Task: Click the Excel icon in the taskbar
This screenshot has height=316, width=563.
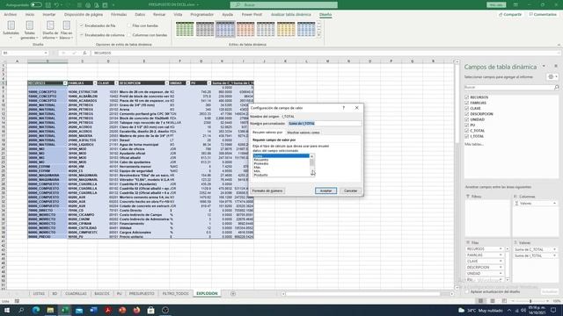Action: (65, 310)
